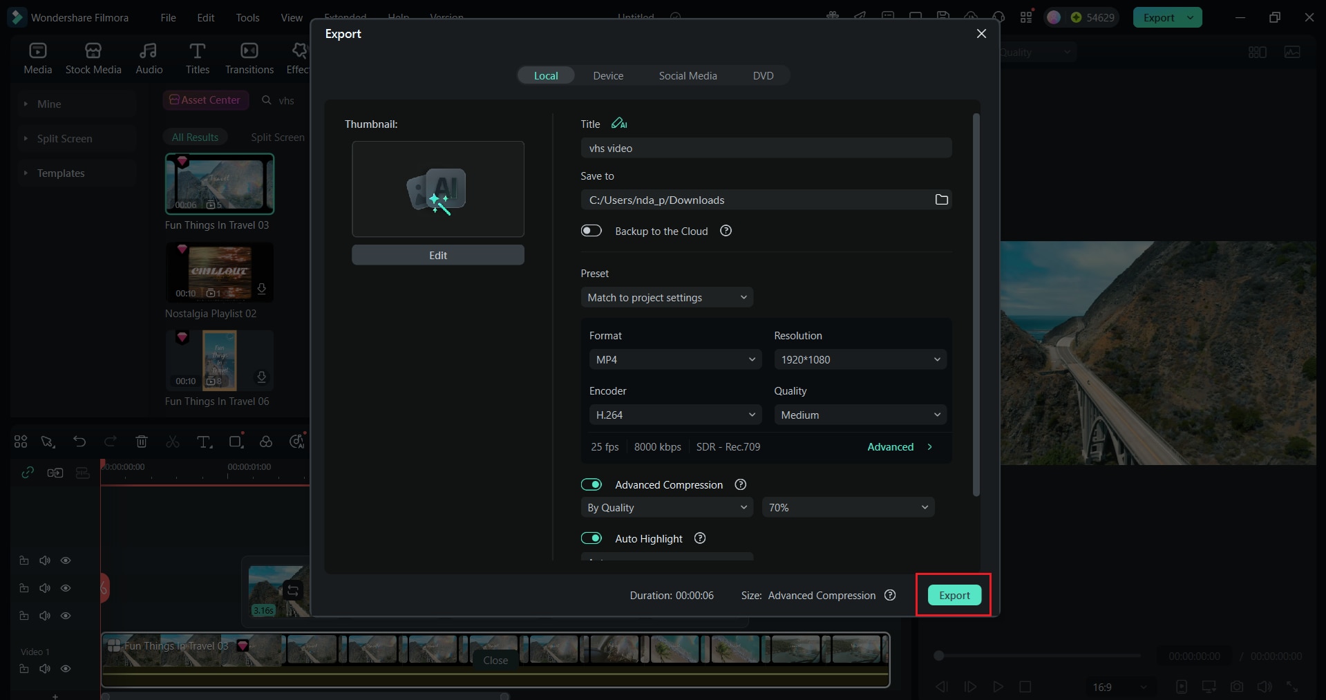
Task: Open the Resolution dropdown
Action: pos(860,359)
